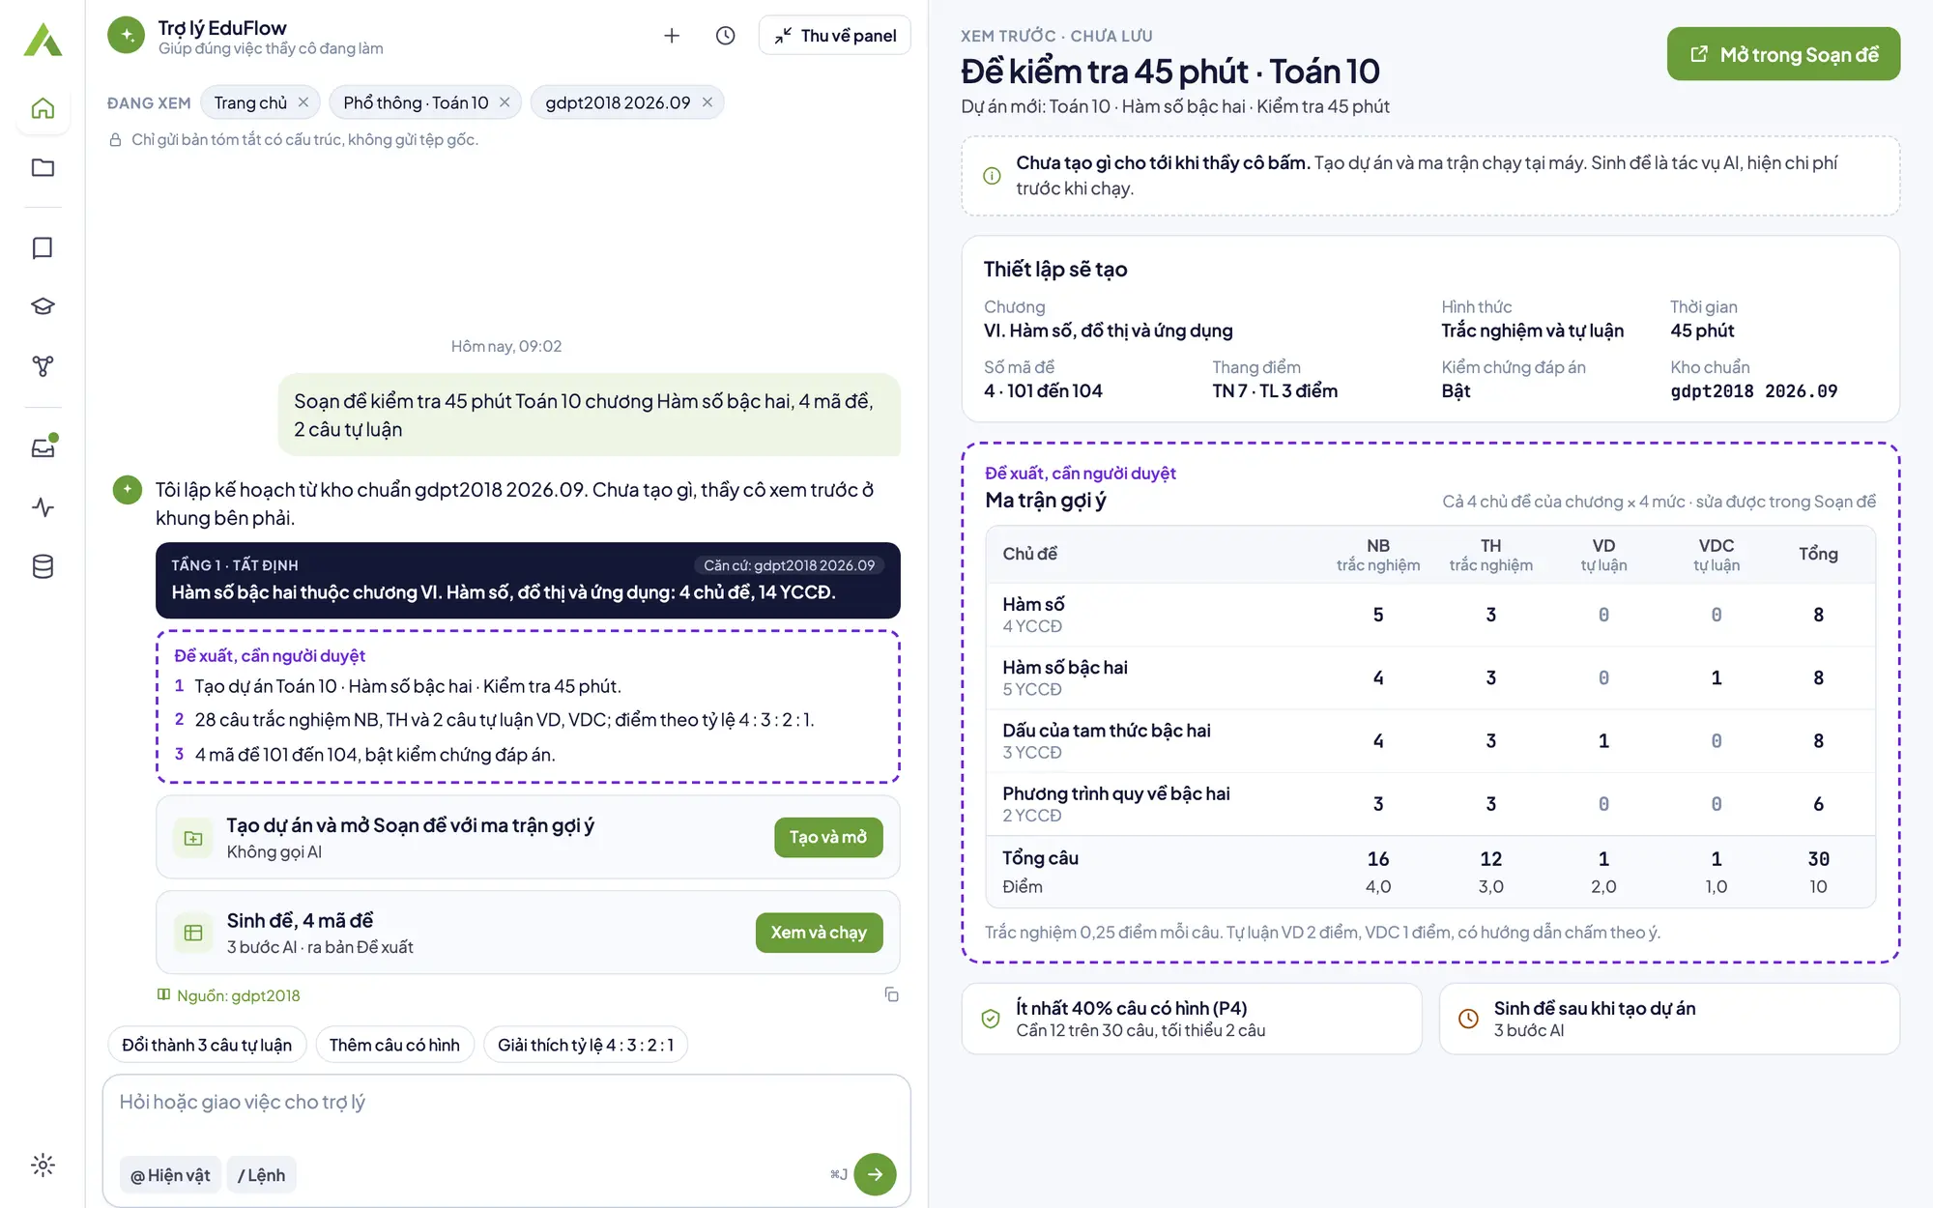Click Mở trong Soạn đề button
Image resolution: width=1933 pixels, height=1208 pixels.
coord(1783,54)
